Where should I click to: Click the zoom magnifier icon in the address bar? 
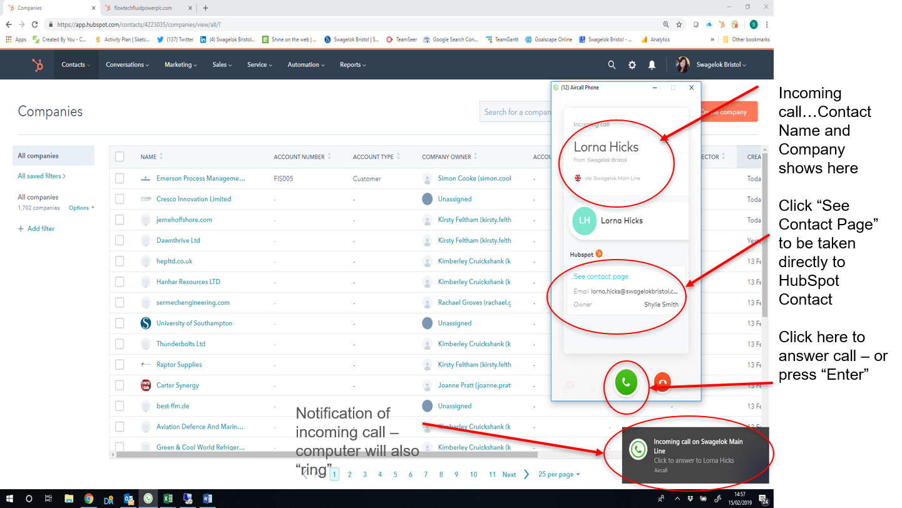666,24
